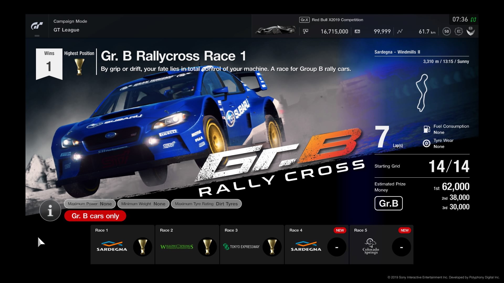This screenshot has width=504, height=283.
Task: Click the '99,999' mileage points value
Action: tap(382, 31)
